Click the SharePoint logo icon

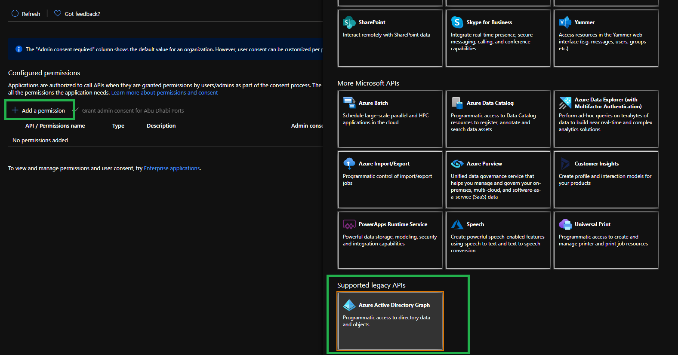click(x=349, y=22)
